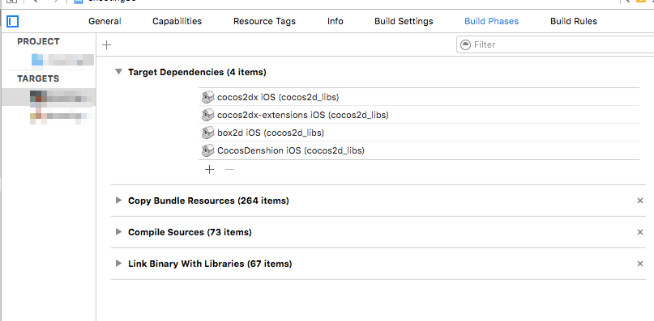The width and height of the screenshot is (654, 321).
Task: Select cocos2dx iOS (cocos2d_libs) dependency
Action: point(419,97)
